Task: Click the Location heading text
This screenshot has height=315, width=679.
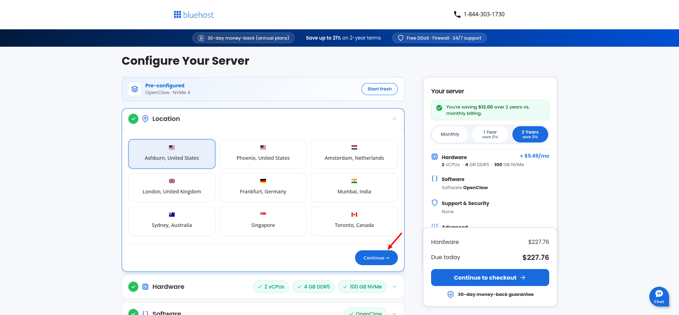Action: click(x=166, y=119)
